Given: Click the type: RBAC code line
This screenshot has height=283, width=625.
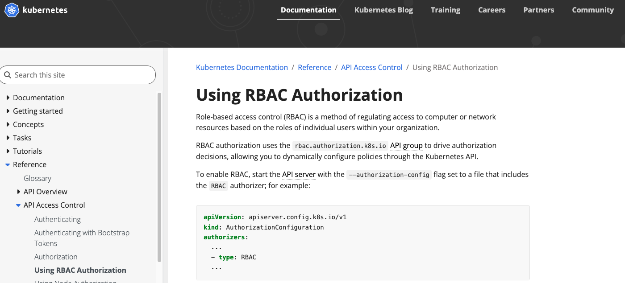Looking at the screenshot, I should [x=234, y=257].
